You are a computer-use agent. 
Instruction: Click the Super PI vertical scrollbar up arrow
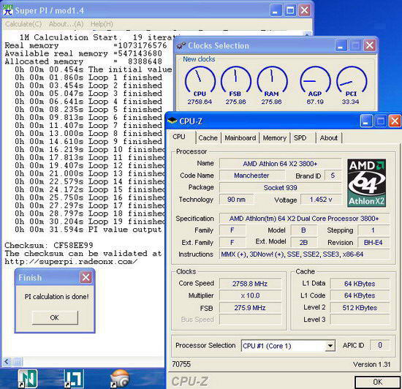pyautogui.click(x=308, y=34)
